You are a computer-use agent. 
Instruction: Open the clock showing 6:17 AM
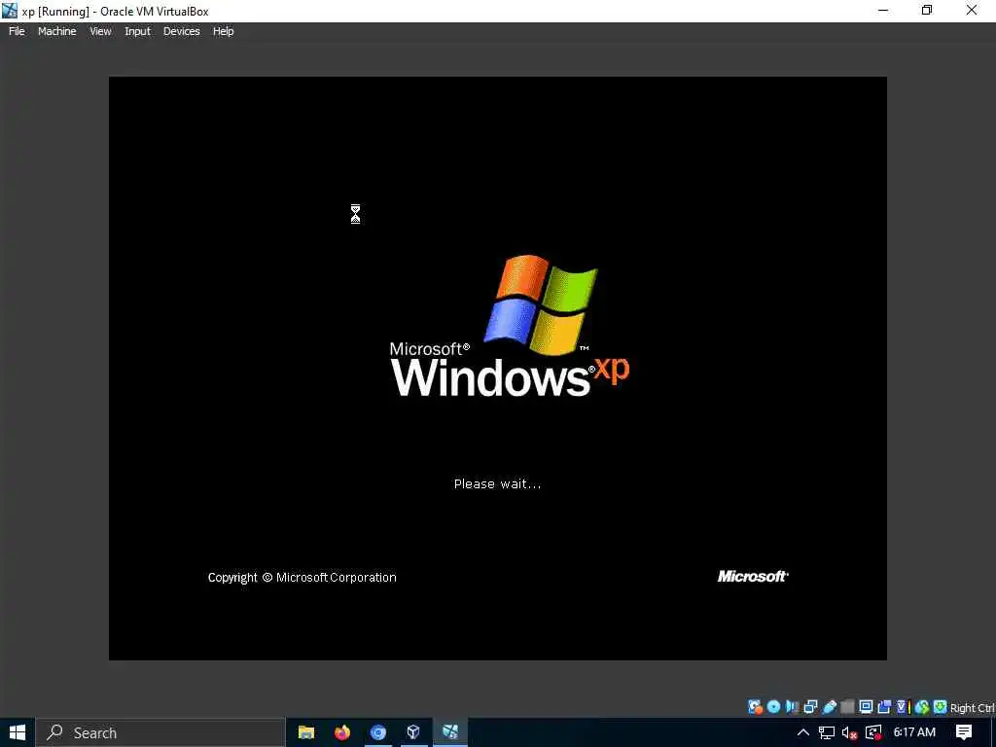click(914, 732)
